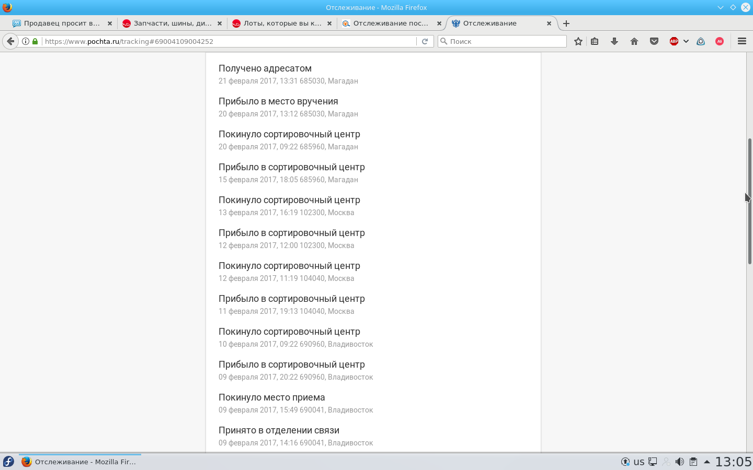The height and width of the screenshot is (470, 753).
Task: Click the vertical page scrollbar thumb
Action: 749,201
